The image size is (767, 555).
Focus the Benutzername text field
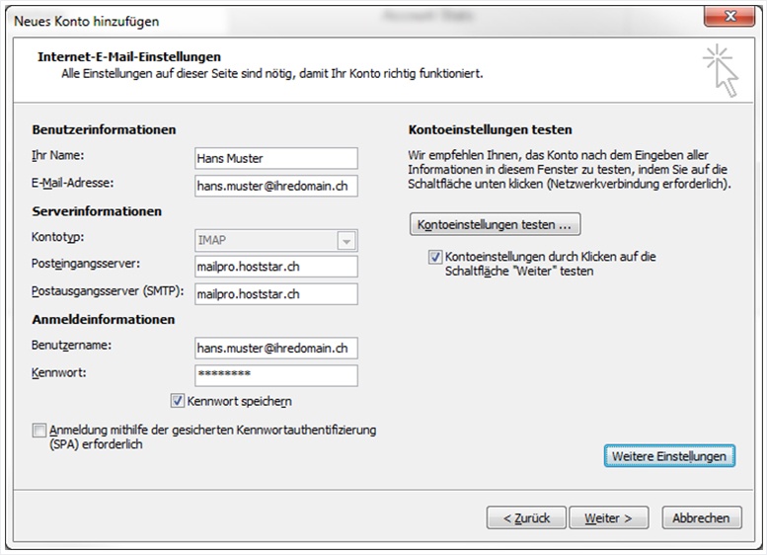point(276,348)
